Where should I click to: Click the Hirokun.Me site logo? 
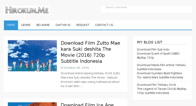pos(27,10)
